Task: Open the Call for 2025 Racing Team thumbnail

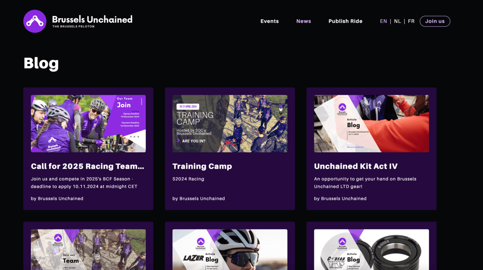Action: point(88,123)
